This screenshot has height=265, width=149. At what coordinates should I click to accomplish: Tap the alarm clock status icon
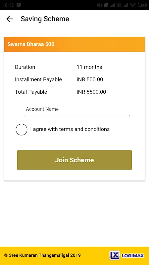[x=106, y=5]
